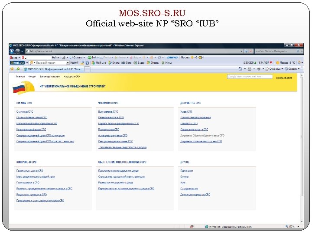Select the MOS.SRO-S.RU browser tab
The image size is (312, 234).
[x=54, y=69]
